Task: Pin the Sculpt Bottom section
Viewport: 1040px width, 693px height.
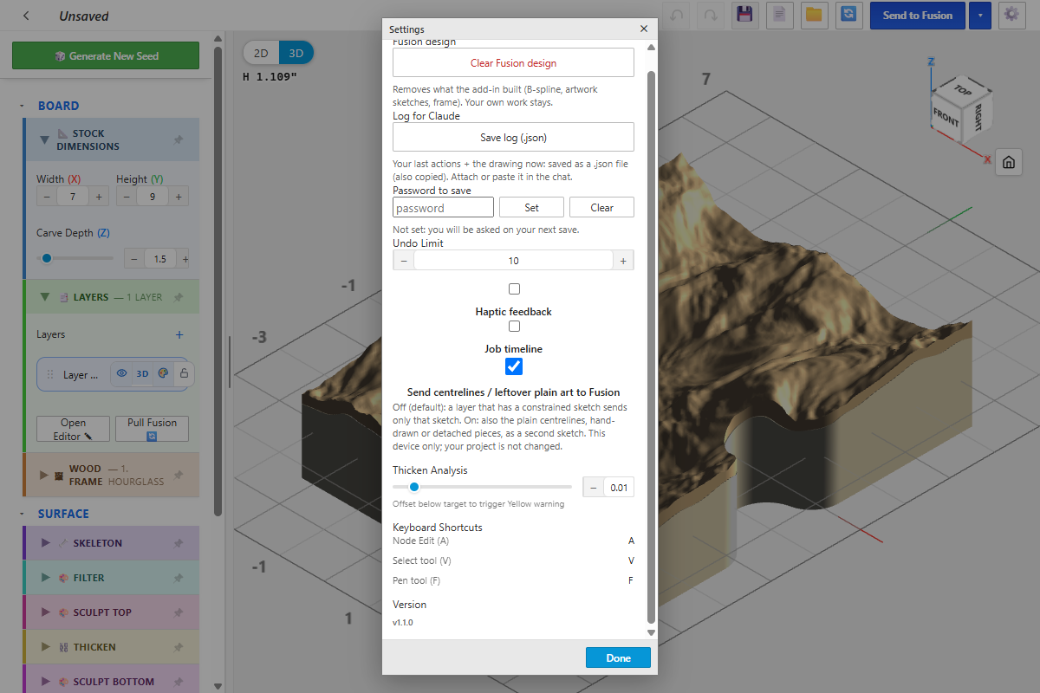Action: 179,682
